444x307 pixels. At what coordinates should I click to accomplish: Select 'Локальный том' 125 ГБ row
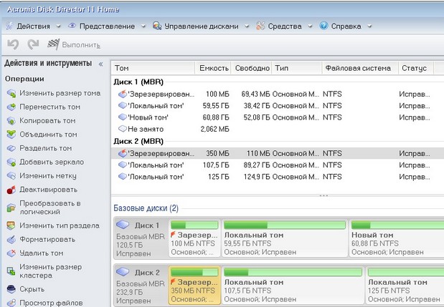click(278, 177)
